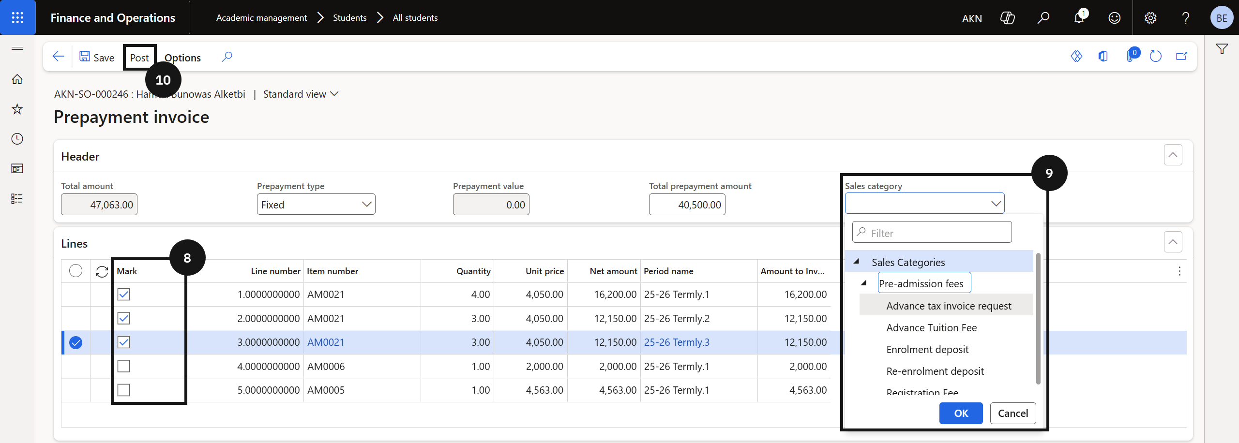Image resolution: width=1239 pixels, height=443 pixels.
Task: Click Save in the action bar
Action: [x=97, y=58]
